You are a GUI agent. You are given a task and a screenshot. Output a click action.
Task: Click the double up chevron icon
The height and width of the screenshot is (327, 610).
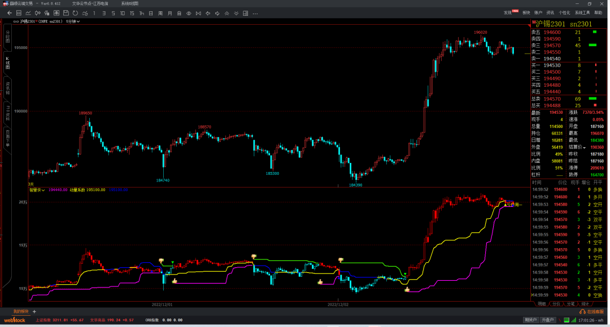227,13
